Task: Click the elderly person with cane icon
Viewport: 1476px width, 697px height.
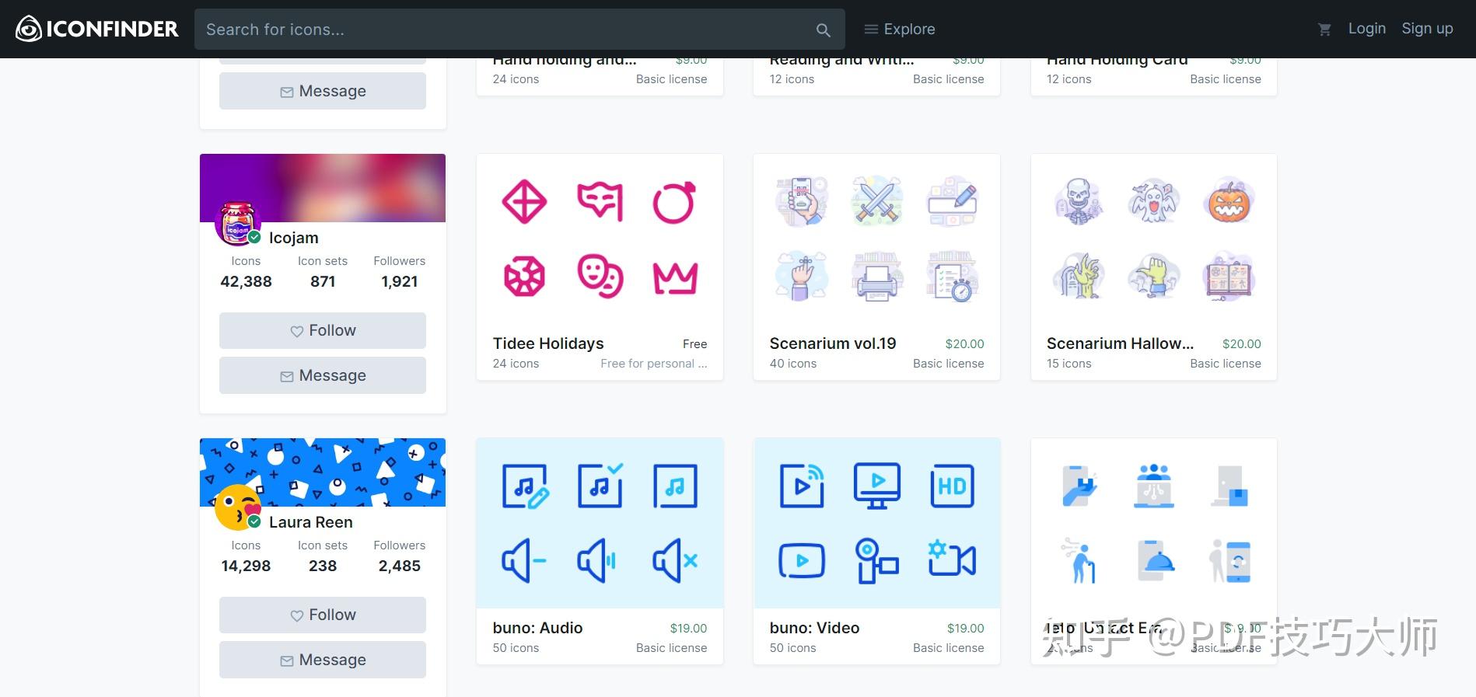Action: coord(1079,560)
